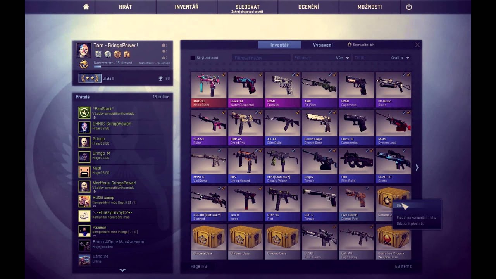This screenshot has width=496, height=279.
Task: Open OCENĚNÍ menu
Action: point(308,7)
